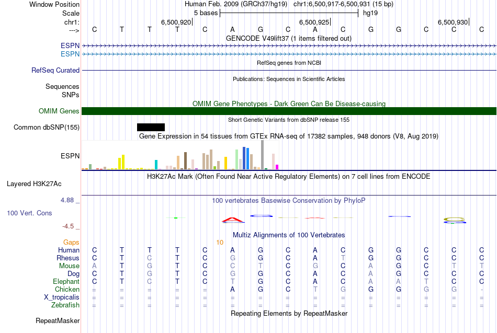Click the cyan GTEx expression bar

pos(156,165)
